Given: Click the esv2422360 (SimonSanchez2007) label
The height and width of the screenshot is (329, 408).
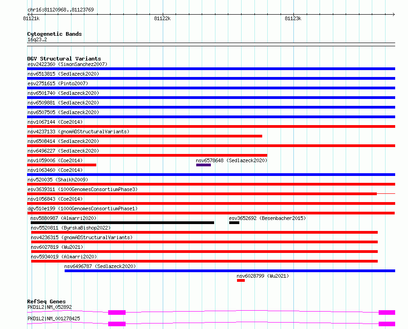Looking at the screenshot, I should pos(67,64).
